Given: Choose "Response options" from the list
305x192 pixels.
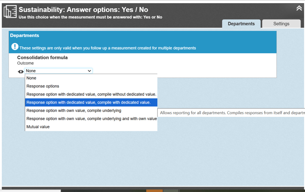Looking at the screenshot, I should pos(43,86).
